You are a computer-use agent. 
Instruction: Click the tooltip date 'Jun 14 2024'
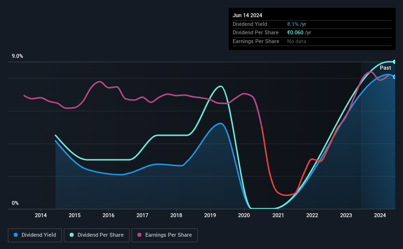[247, 15]
